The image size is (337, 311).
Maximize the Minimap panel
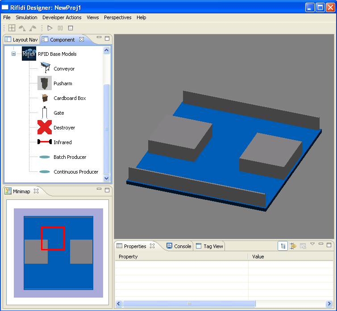(x=107, y=190)
